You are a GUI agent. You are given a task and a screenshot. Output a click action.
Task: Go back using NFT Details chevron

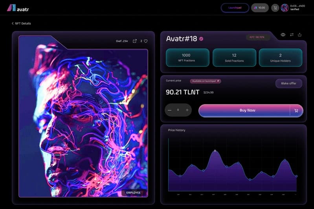pyautogui.click(x=13, y=24)
